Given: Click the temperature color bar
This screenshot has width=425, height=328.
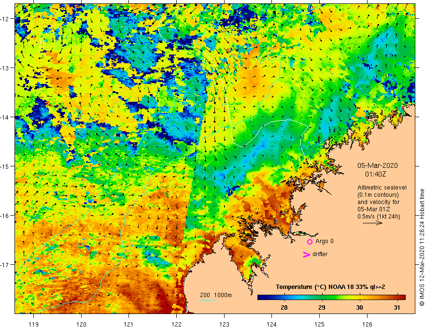Looking at the screenshot, I should click(x=331, y=298).
